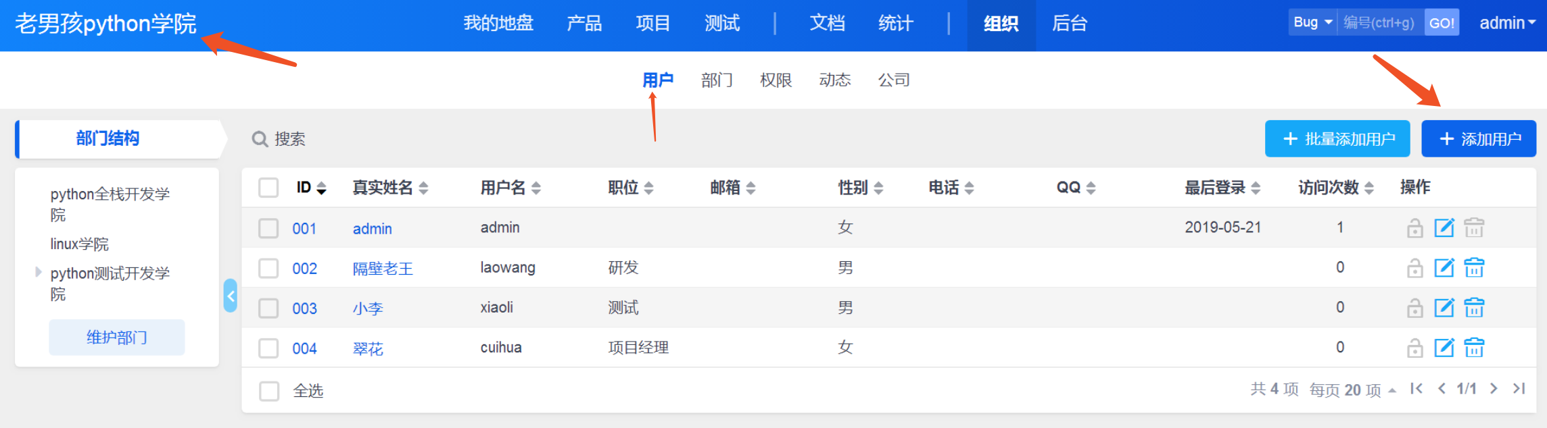Switch to the 部门 tab
The height and width of the screenshot is (428, 1547).
[x=717, y=80]
